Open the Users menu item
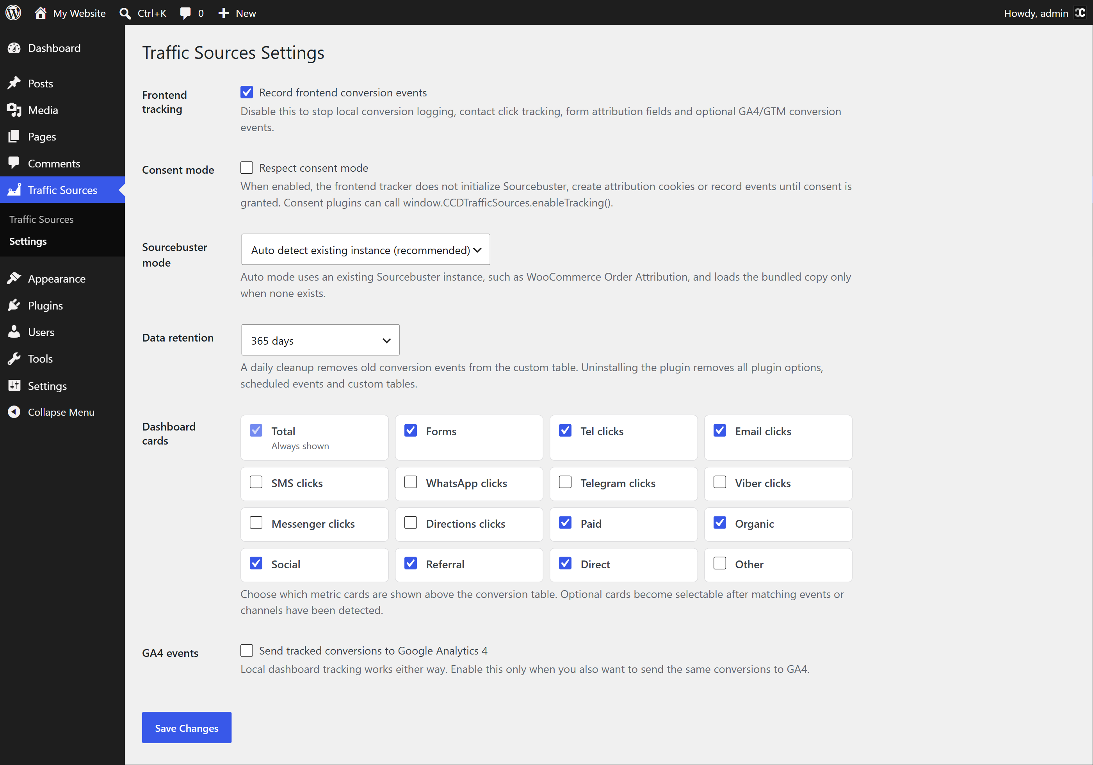The width and height of the screenshot is (1093, 765). 62,332
